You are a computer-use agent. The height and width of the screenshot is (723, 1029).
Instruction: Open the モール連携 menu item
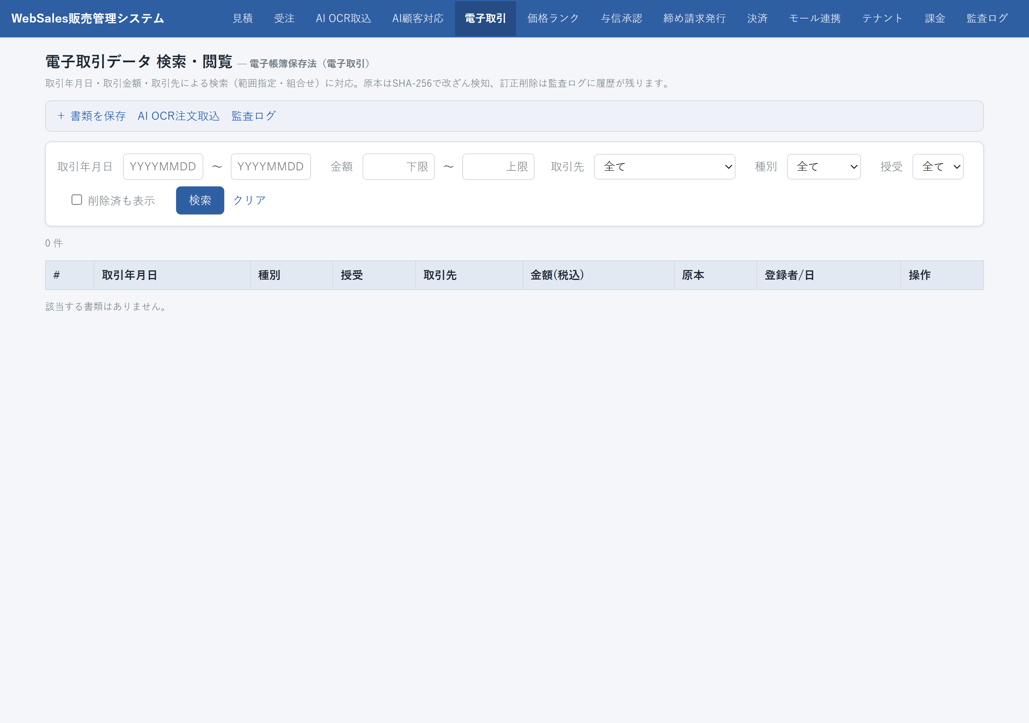click(x=814, y=18)
